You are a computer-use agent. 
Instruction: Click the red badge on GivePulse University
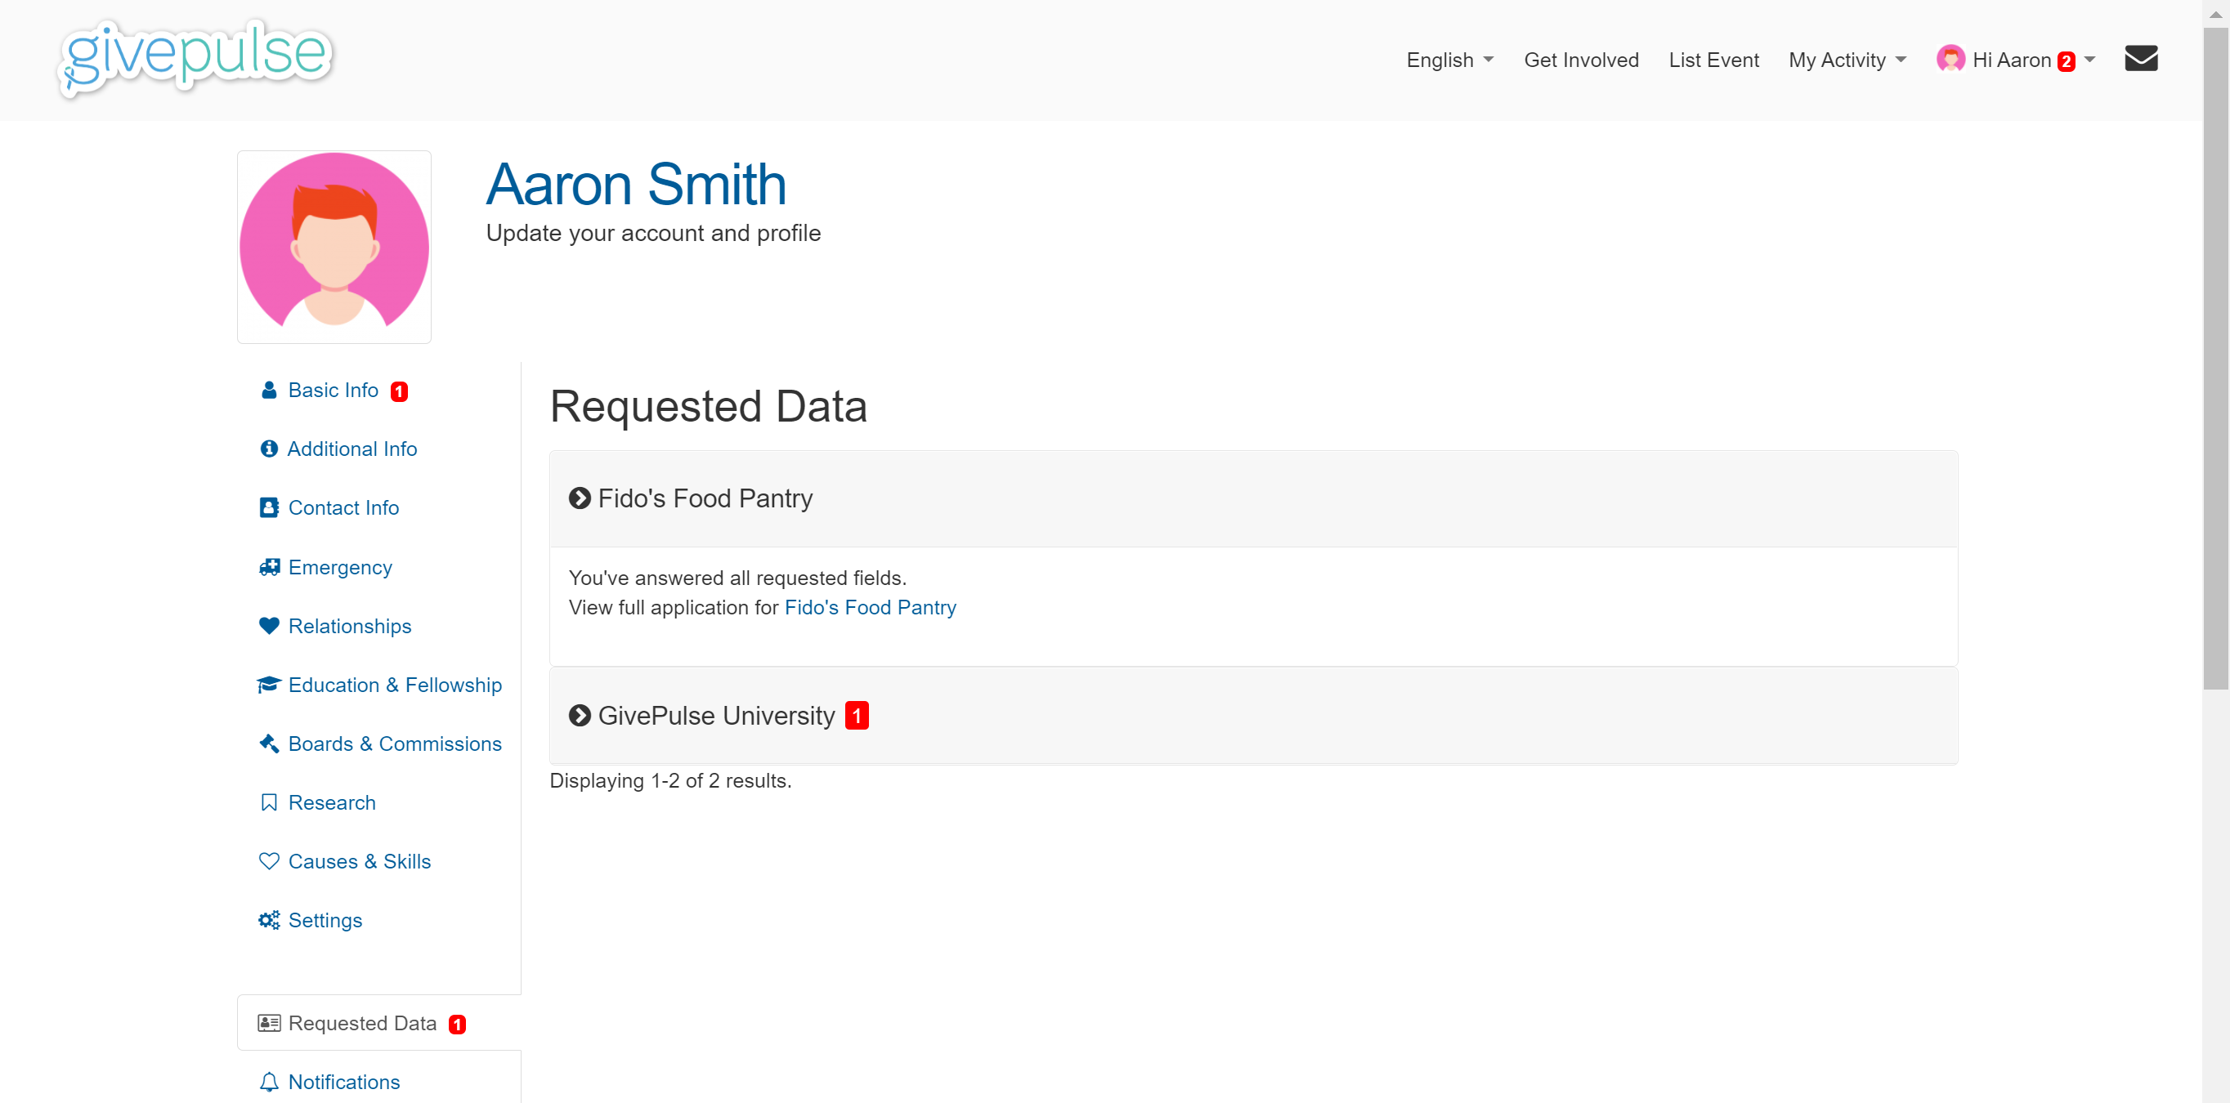click(857, 716)
